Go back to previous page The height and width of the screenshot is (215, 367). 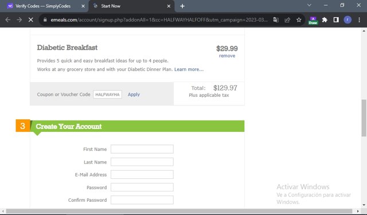[x=7, y=20]
